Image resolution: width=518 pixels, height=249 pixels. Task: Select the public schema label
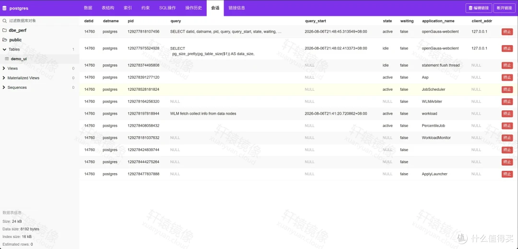coord(15,40)
